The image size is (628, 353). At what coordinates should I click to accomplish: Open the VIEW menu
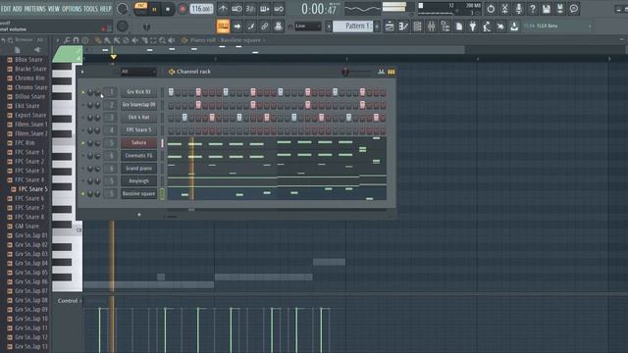tap(54, 9)
